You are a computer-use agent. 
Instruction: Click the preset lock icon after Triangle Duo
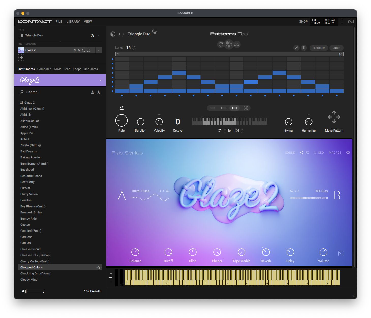coord(155,32)
